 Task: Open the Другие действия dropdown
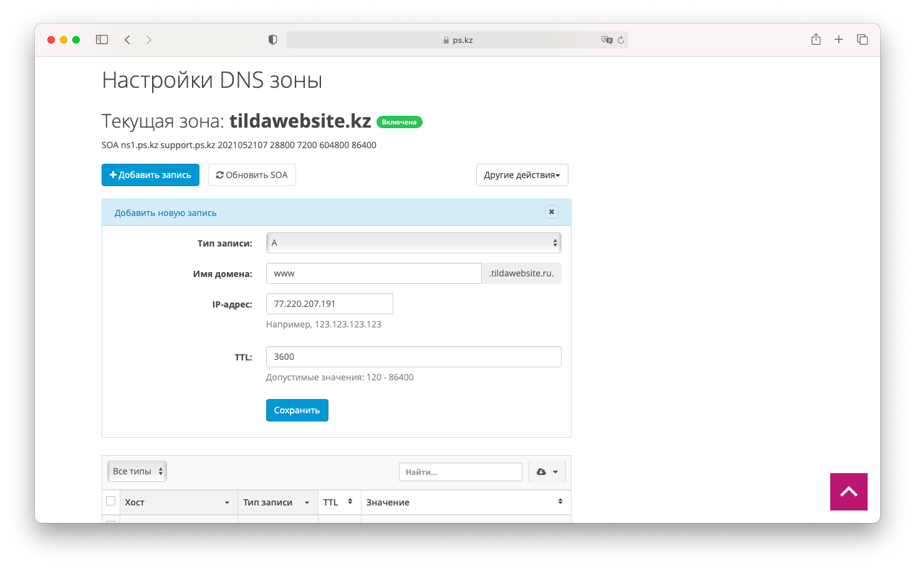point(522,175)
